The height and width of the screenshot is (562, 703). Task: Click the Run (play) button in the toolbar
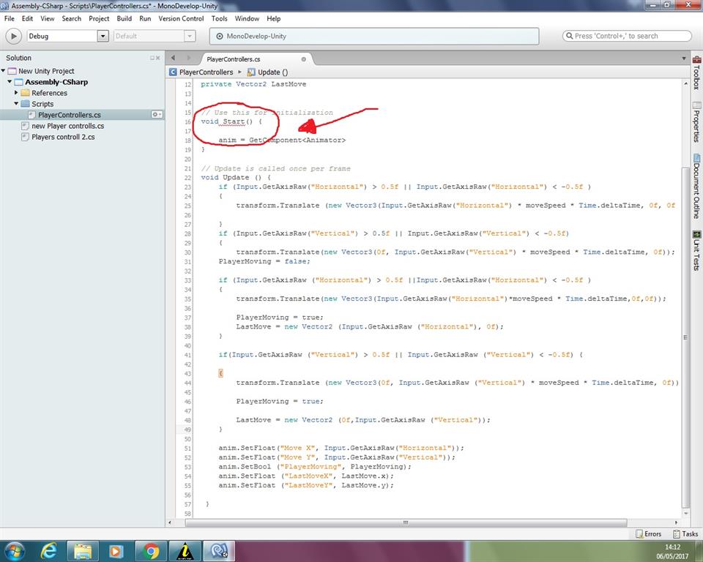(13, 37)
